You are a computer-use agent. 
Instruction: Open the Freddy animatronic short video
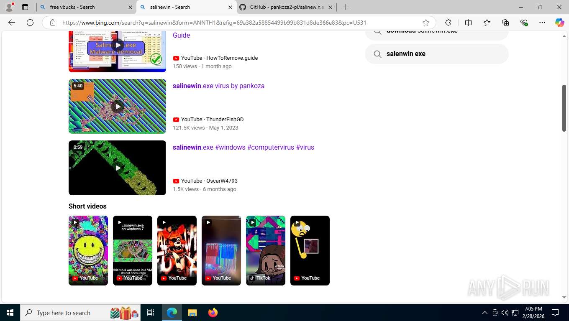(177, 250)
